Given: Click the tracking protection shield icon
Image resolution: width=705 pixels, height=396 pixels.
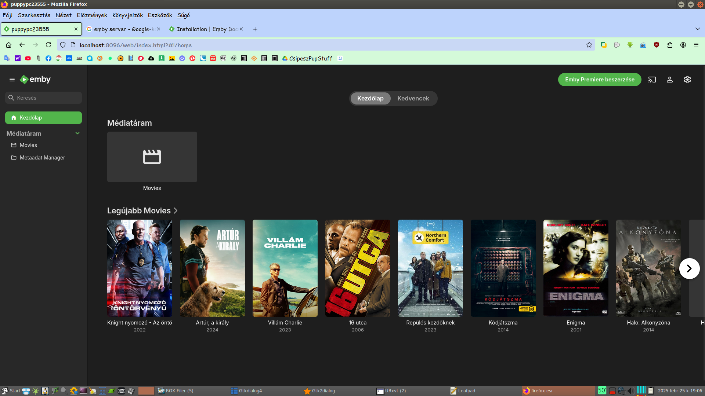Looking at the screenshot, I should pyautogui.click(x=63, y=45).
